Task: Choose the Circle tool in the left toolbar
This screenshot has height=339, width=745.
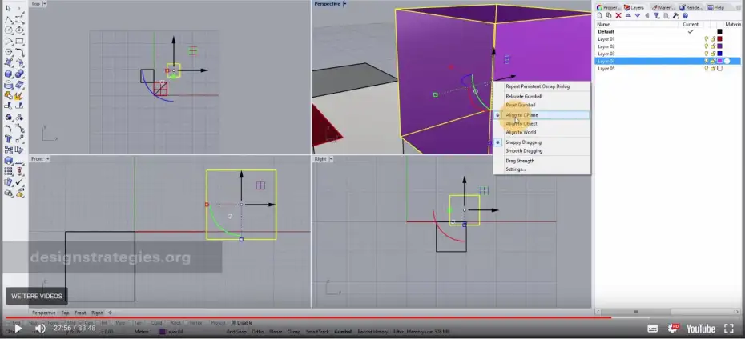Action: click(9, 29)
